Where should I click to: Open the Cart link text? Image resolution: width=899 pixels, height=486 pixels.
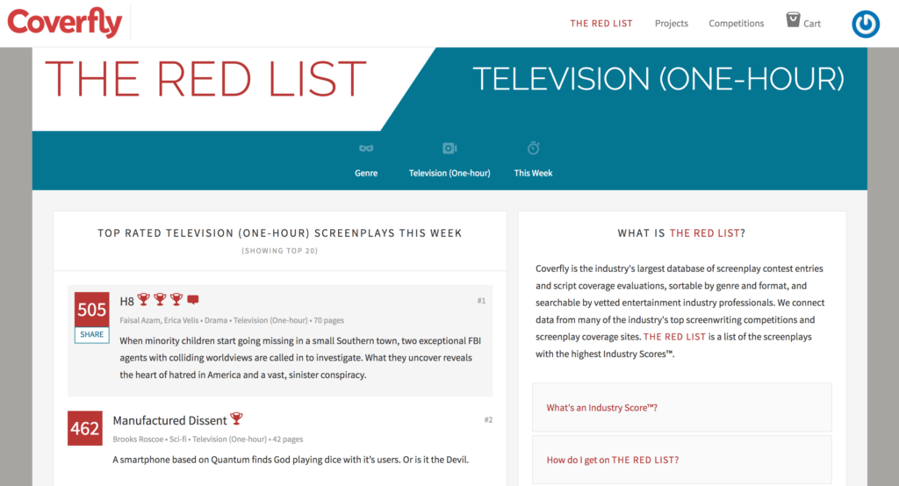(x=812, y=24)
